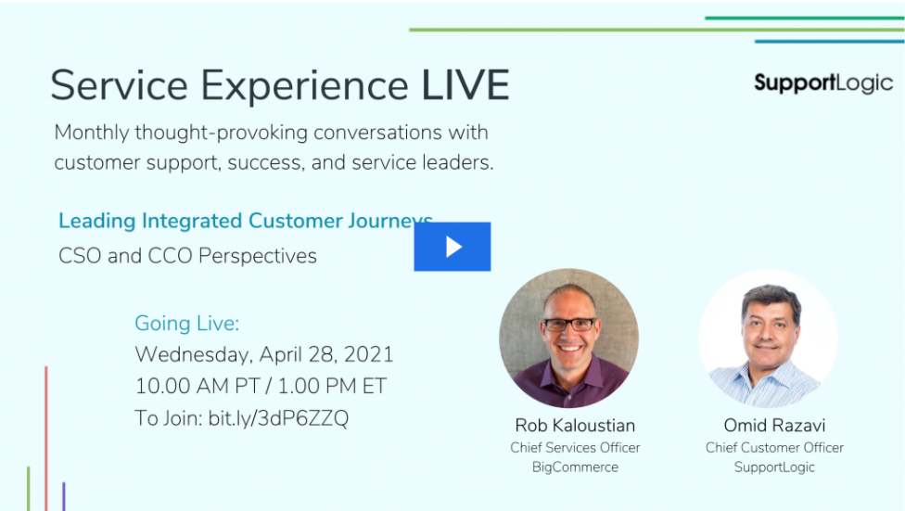Click the Monthly thought-provoking conversations tagline
The image size is (905, 511).
272,133
